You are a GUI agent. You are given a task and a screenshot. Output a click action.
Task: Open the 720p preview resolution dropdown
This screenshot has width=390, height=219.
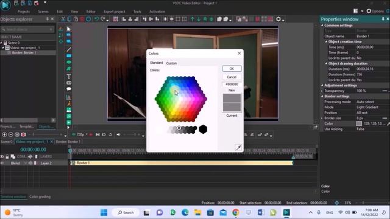pos(87,134)
